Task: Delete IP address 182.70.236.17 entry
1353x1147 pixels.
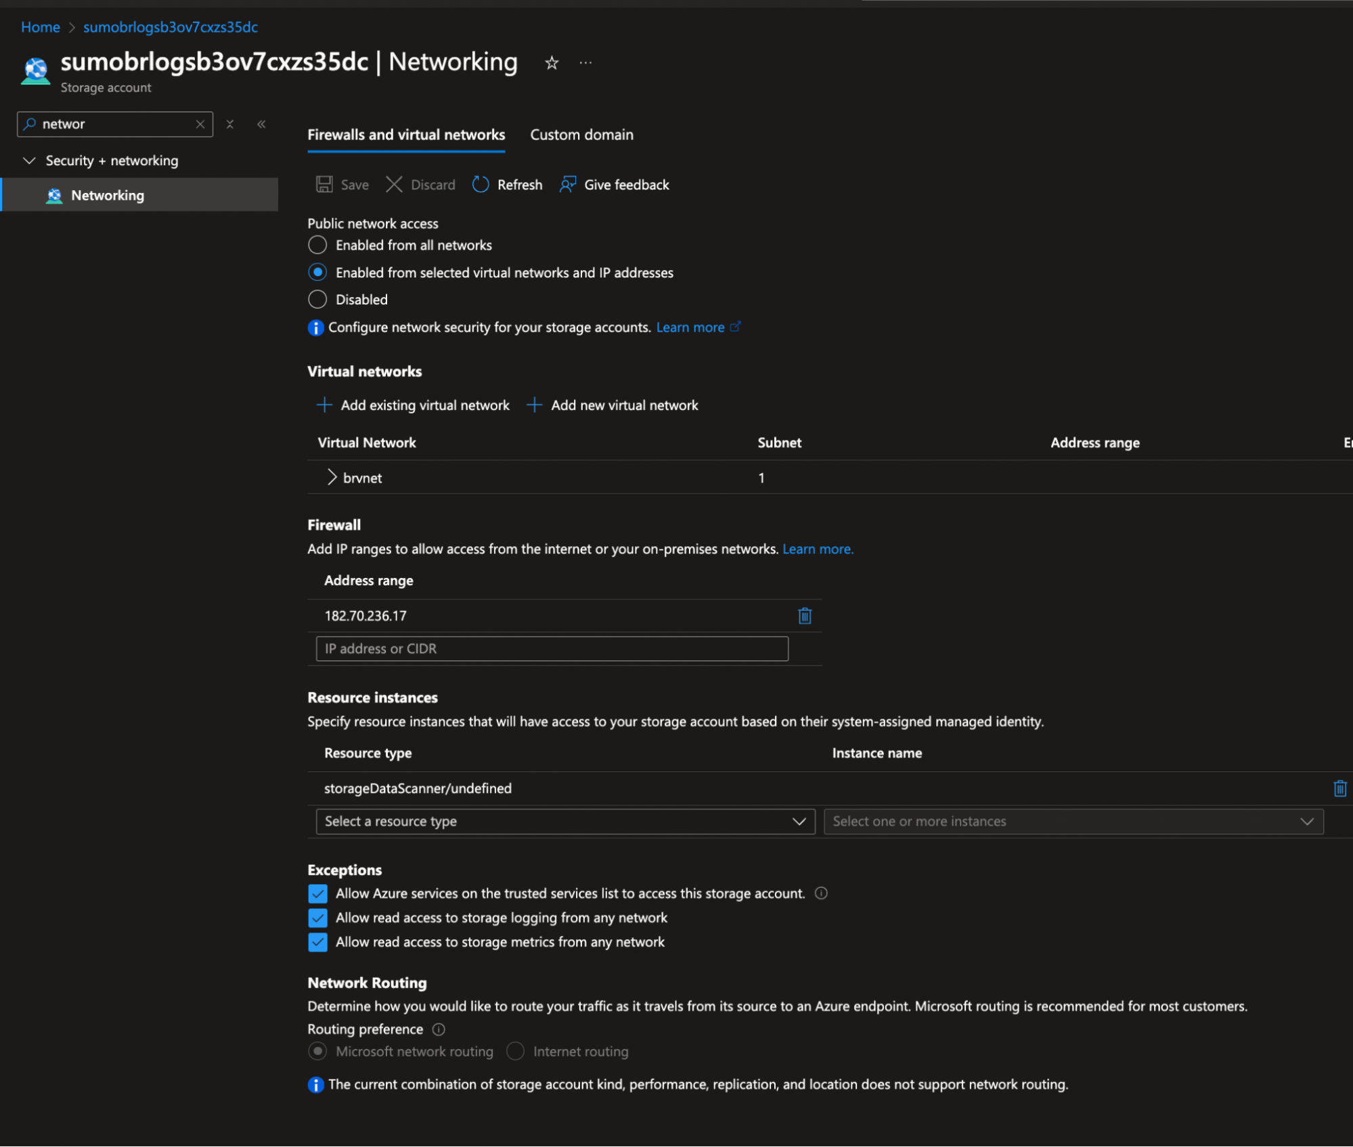Action: pos(804,616)
